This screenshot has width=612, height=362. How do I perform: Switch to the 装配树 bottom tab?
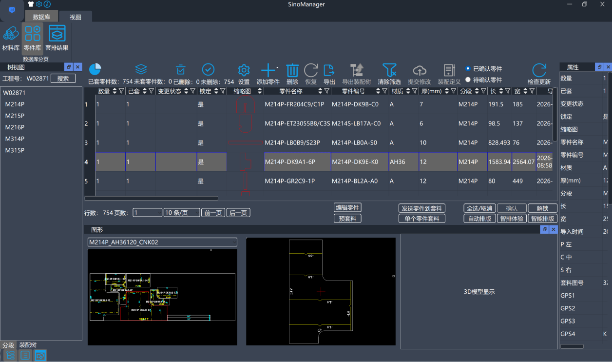click(x=28, y=345)
